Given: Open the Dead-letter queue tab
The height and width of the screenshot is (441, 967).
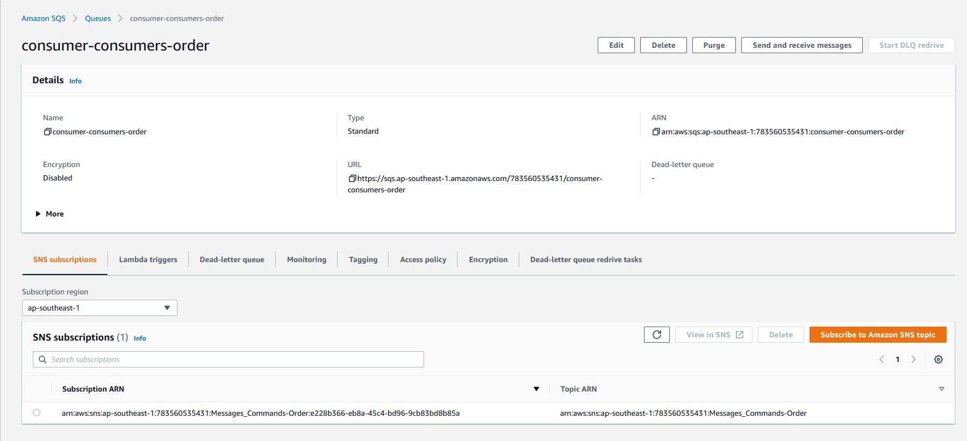Looking at the screenshot, I should 232,259.
